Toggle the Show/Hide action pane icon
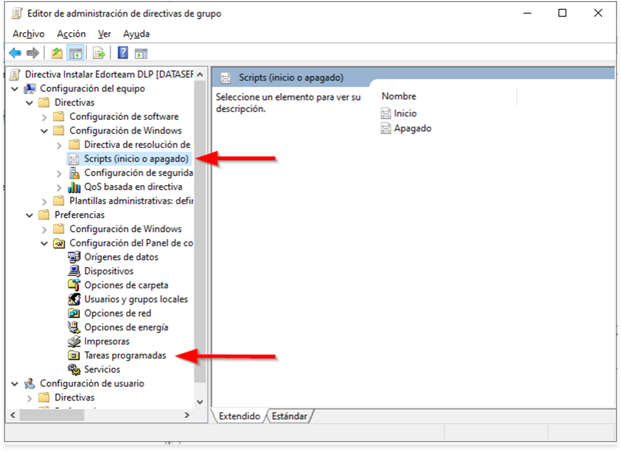This screenshot has width=621, height=451. click(141, 53)
